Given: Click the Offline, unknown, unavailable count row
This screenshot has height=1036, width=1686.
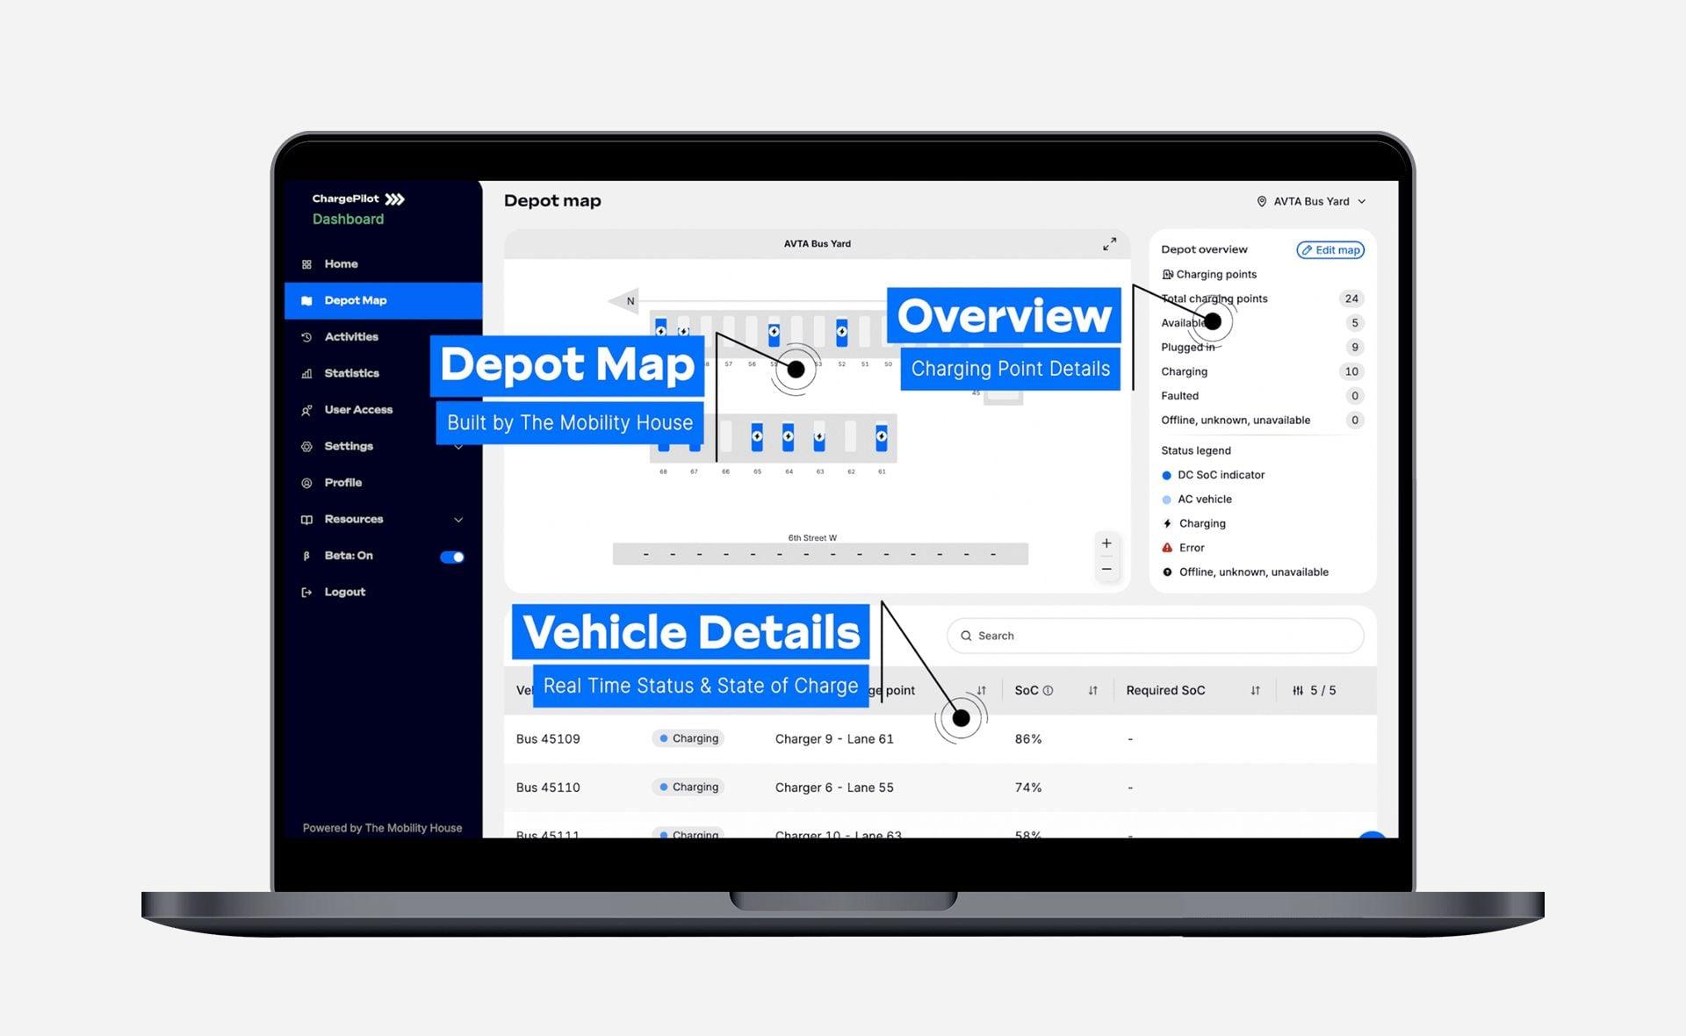Looking at the screenshot, I should 1262,421.
